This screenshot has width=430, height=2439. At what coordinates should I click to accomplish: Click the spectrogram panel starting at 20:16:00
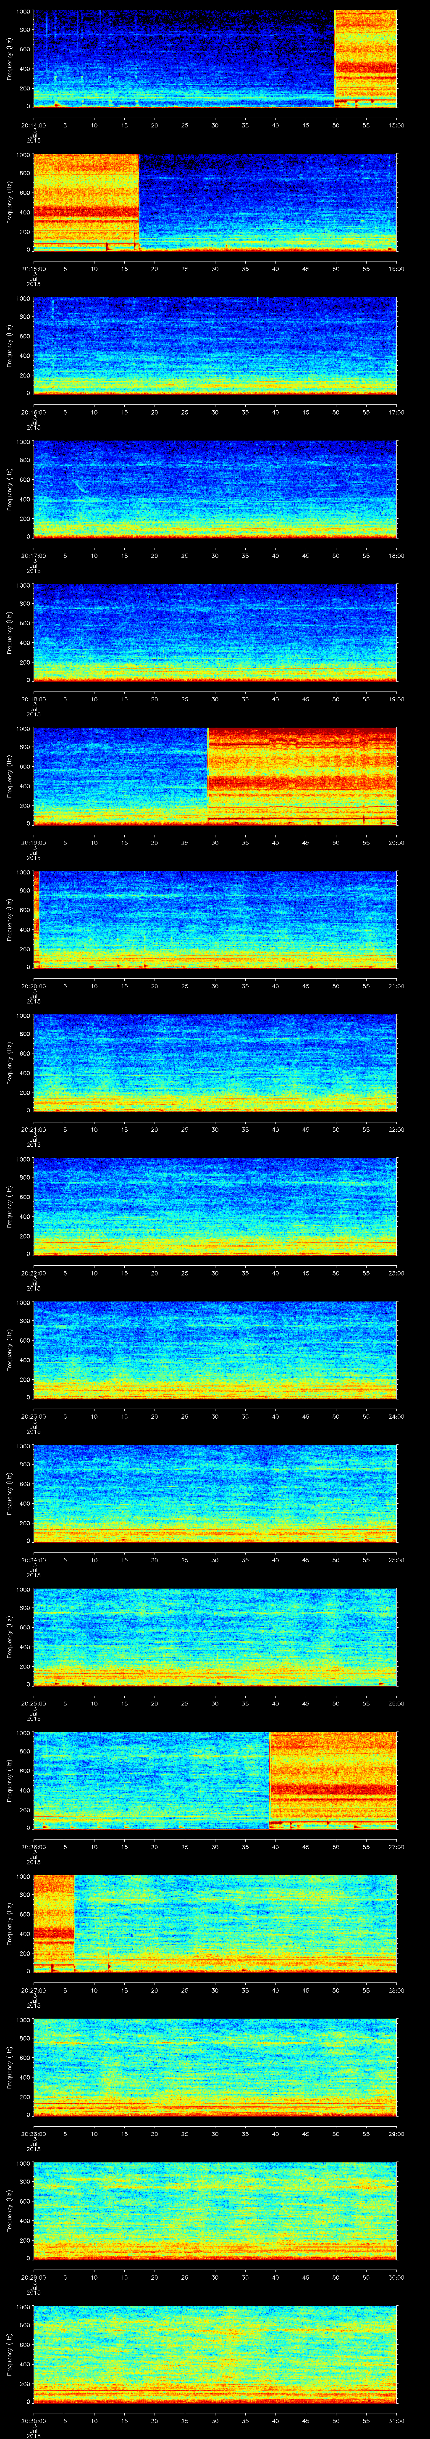(x=215, y=346)
